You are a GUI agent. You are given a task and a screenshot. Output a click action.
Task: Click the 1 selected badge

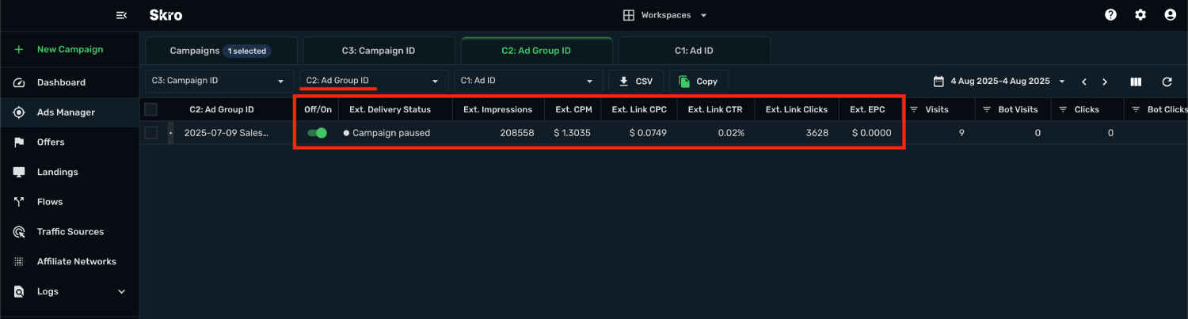point(249,51)
